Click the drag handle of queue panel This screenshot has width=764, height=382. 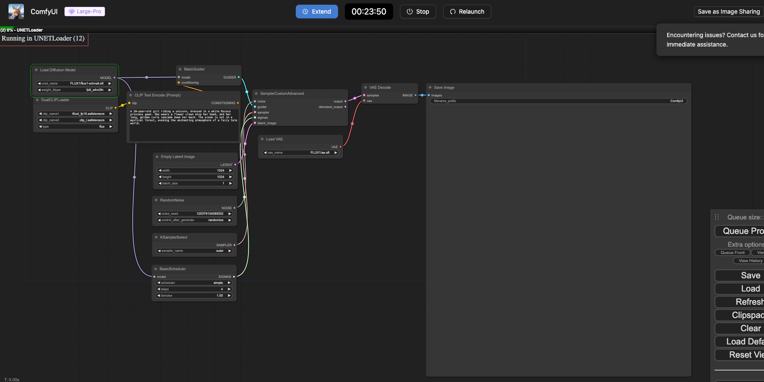click(717, 217)
